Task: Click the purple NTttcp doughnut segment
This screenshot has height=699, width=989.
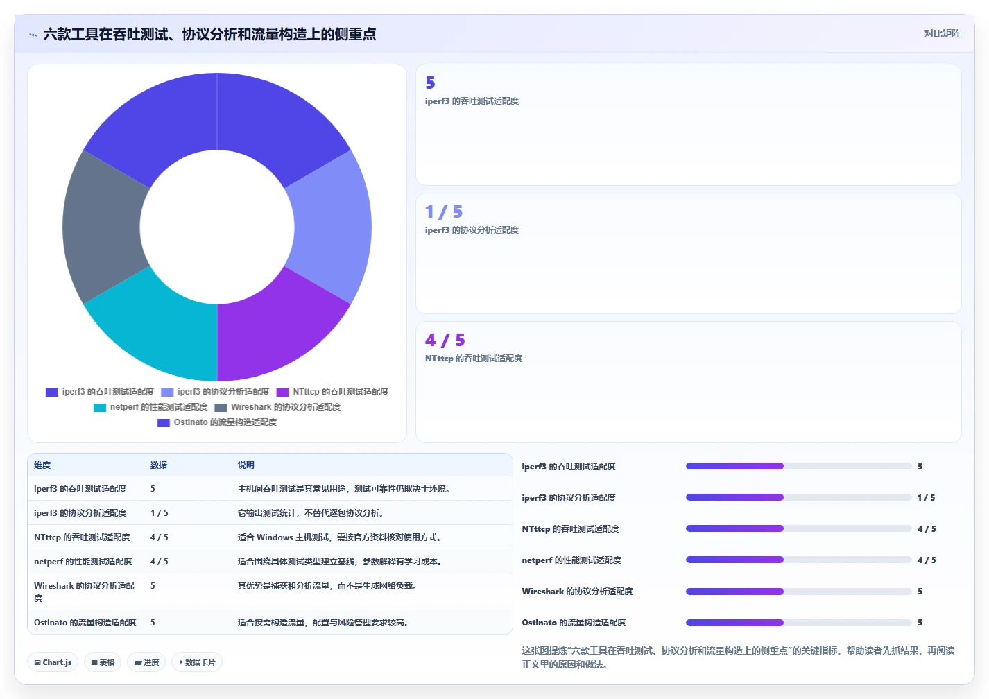Action: coord(271,323)
